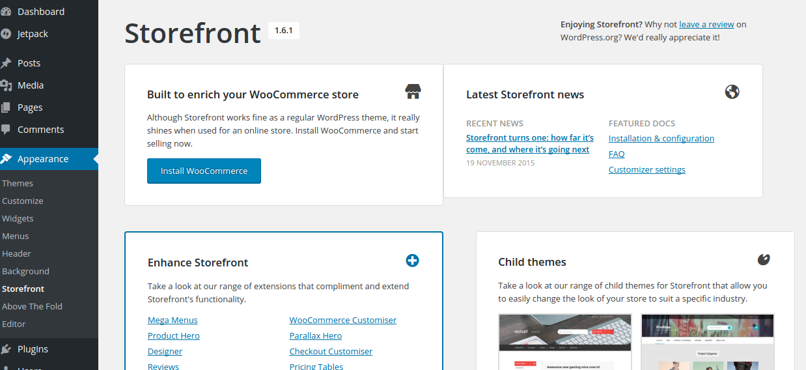Click the Dashboard gauge icon
Screen dimensions: 806x370
(6, 12)
